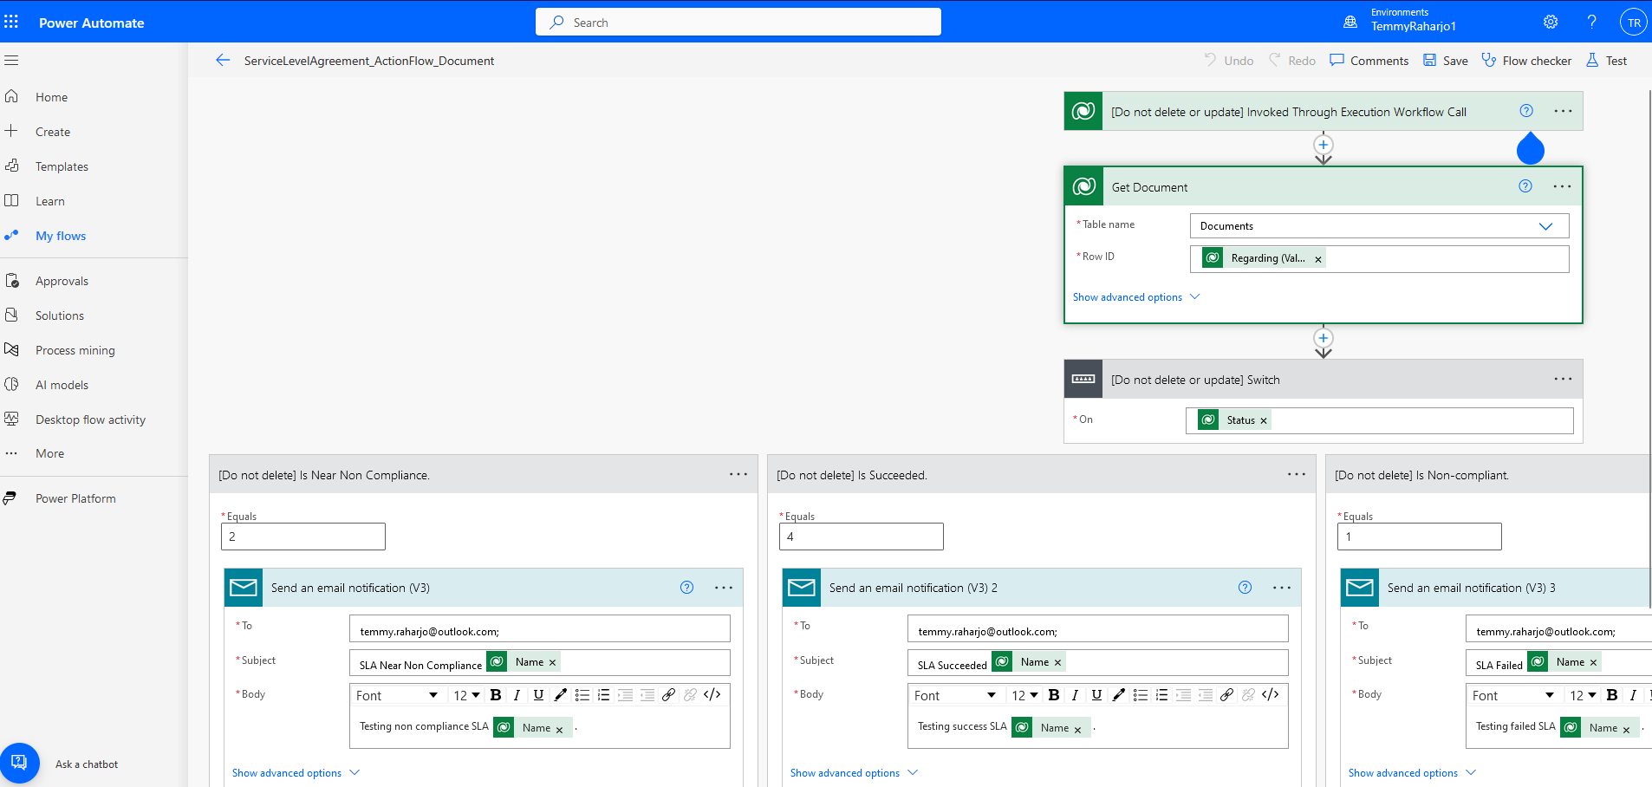1652x787 pixels.
Task: Pick font color pen in first email body
Action: (561, 695)
